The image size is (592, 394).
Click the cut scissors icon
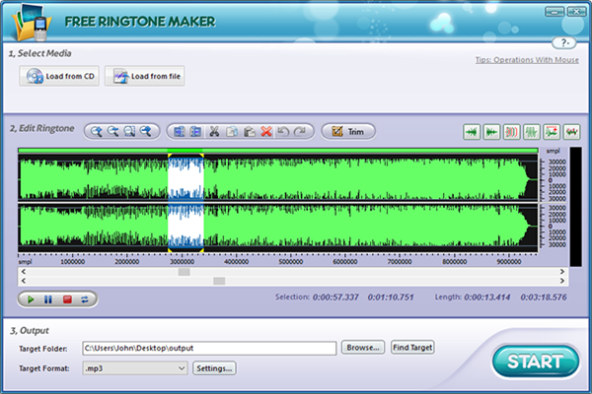click(x=215, y=131)
